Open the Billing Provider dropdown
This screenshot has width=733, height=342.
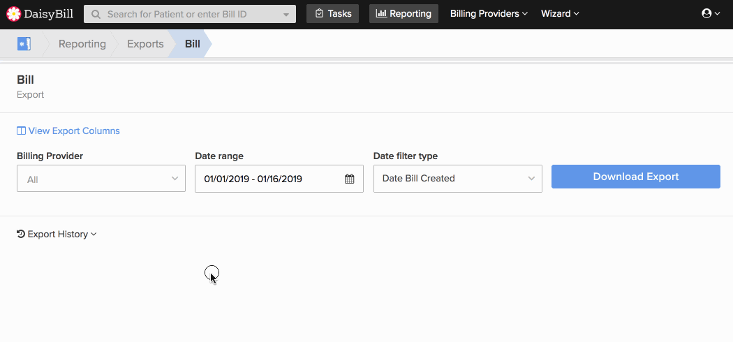coord(101,179)
